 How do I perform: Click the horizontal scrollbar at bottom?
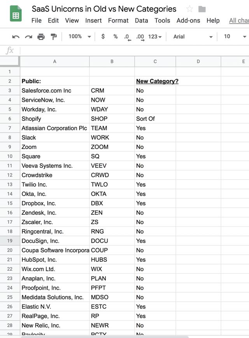[x=105, y=337]
